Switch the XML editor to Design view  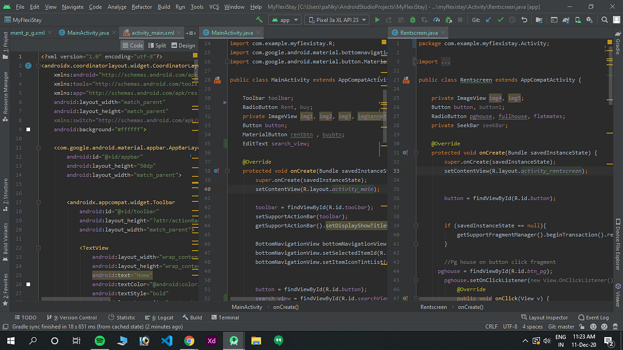183,45
